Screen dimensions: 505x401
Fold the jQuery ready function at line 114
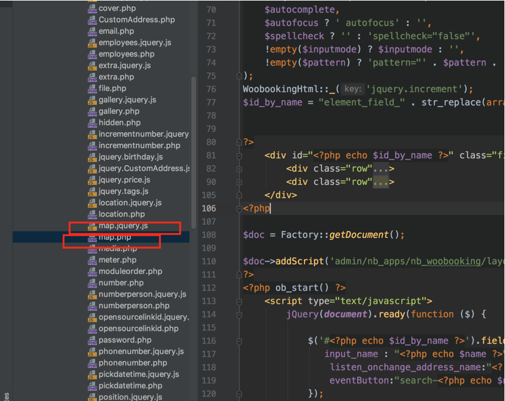[x=239, y=314]
